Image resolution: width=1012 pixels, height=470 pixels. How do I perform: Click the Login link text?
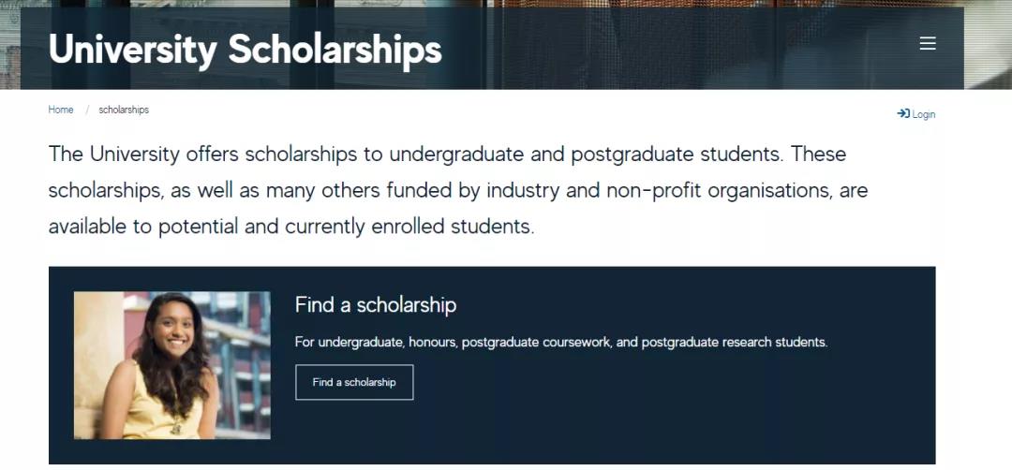pyautogui.click(x=924, y=114)
